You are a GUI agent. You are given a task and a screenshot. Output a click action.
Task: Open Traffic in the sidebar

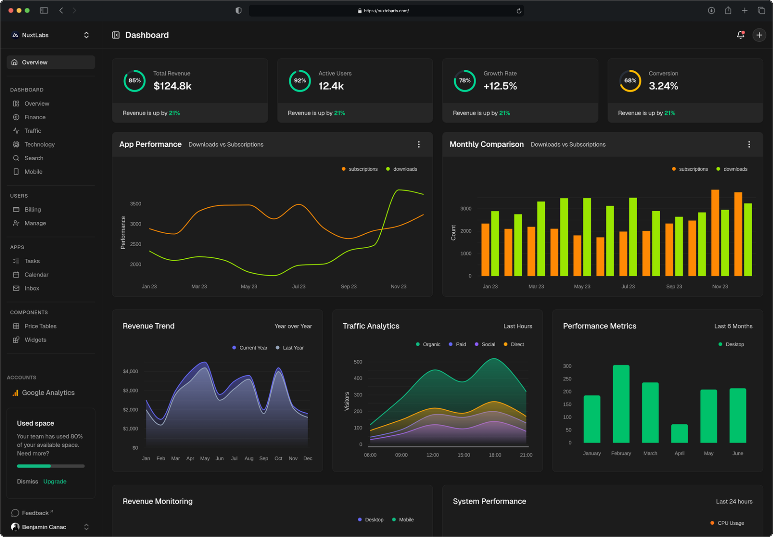coord(33,131)
